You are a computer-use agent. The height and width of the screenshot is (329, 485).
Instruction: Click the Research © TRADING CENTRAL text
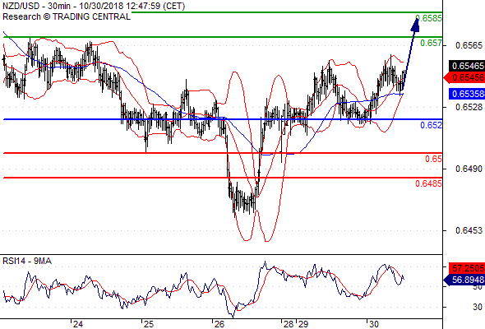click(67, 16)
